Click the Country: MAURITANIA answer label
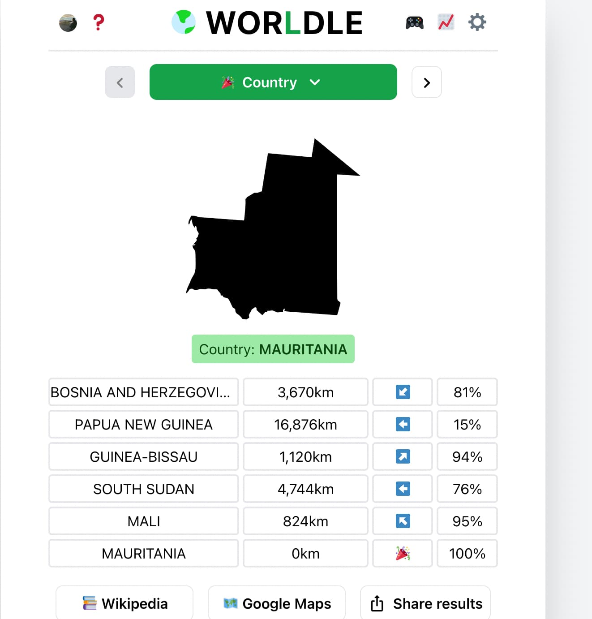The image size is (592, 619). tap(273, 349)
